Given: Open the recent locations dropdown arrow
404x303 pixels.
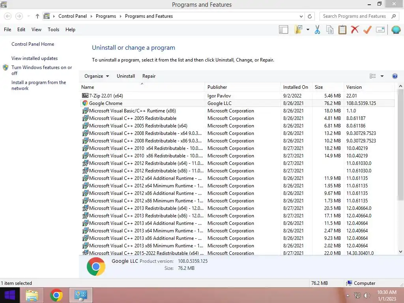Looking at the screenshot, I should tap(28, 16).
